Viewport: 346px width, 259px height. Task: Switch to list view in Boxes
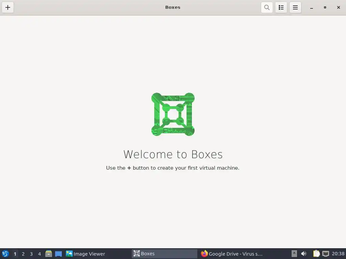(281, 7)
